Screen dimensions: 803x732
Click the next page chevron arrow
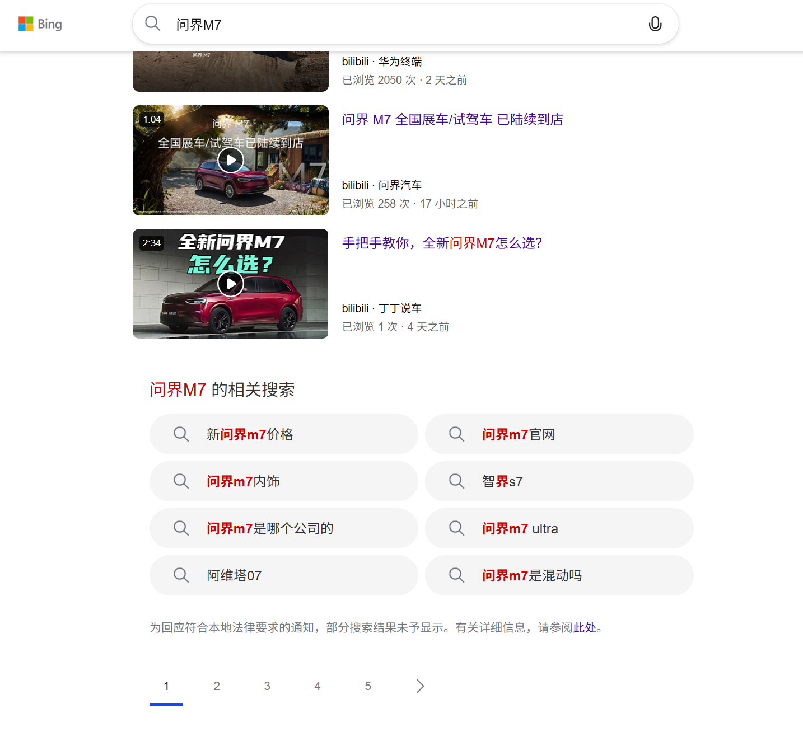(x=421, y=686)
